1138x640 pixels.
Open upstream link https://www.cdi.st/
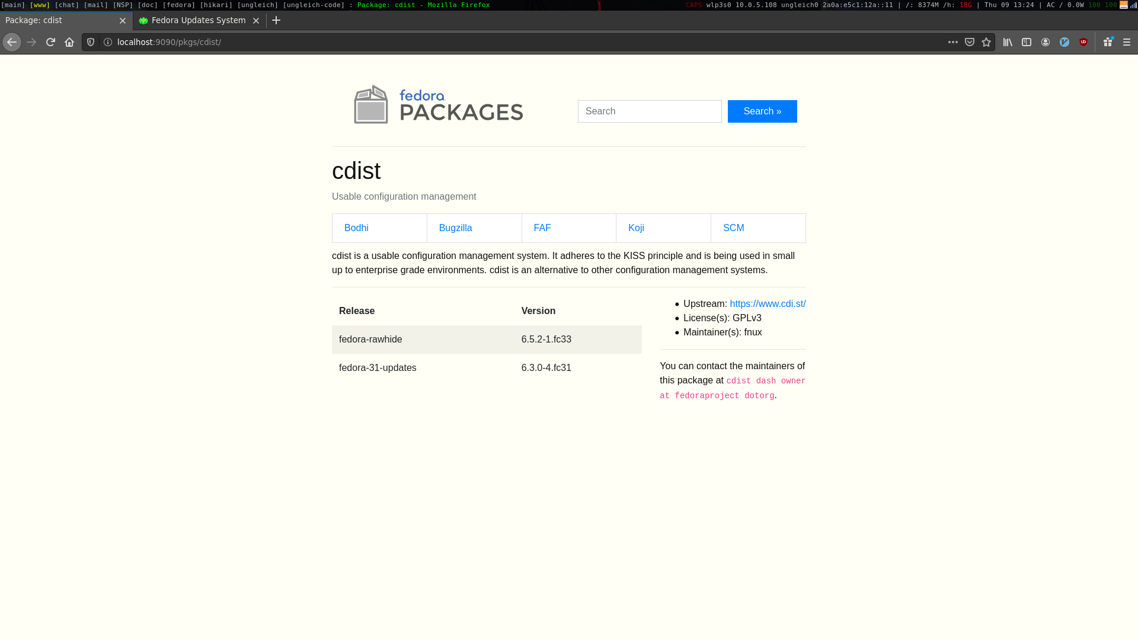pyautogui.click(x=768, y=304)
